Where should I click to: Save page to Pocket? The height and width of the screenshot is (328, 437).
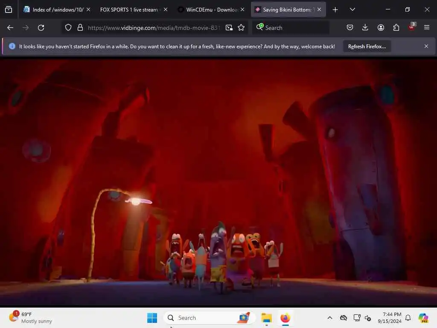point(350,27)
